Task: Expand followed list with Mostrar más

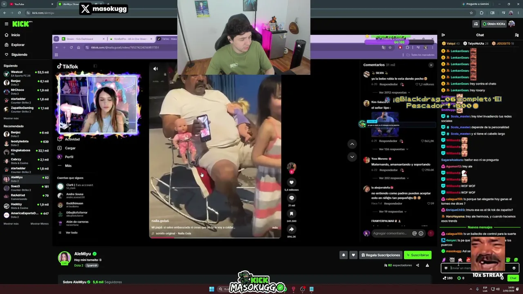Action: [11, 118]
